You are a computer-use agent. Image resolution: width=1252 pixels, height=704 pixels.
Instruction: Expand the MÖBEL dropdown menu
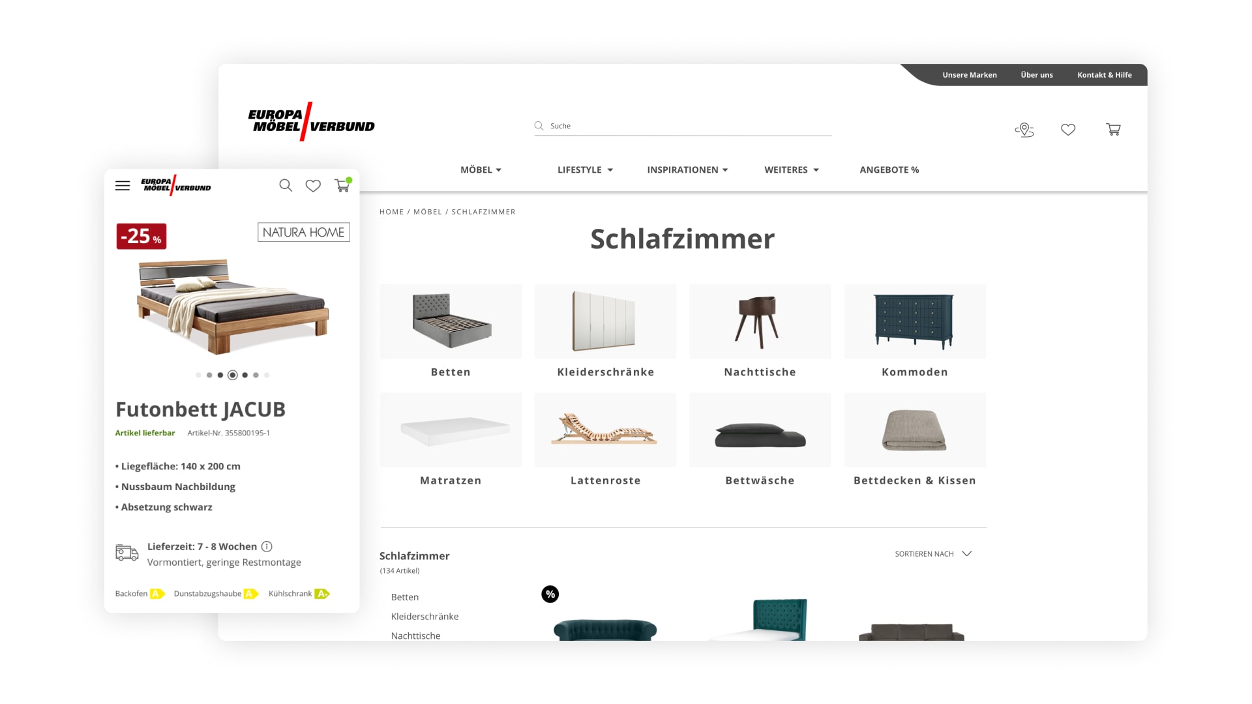click(479, 169)
